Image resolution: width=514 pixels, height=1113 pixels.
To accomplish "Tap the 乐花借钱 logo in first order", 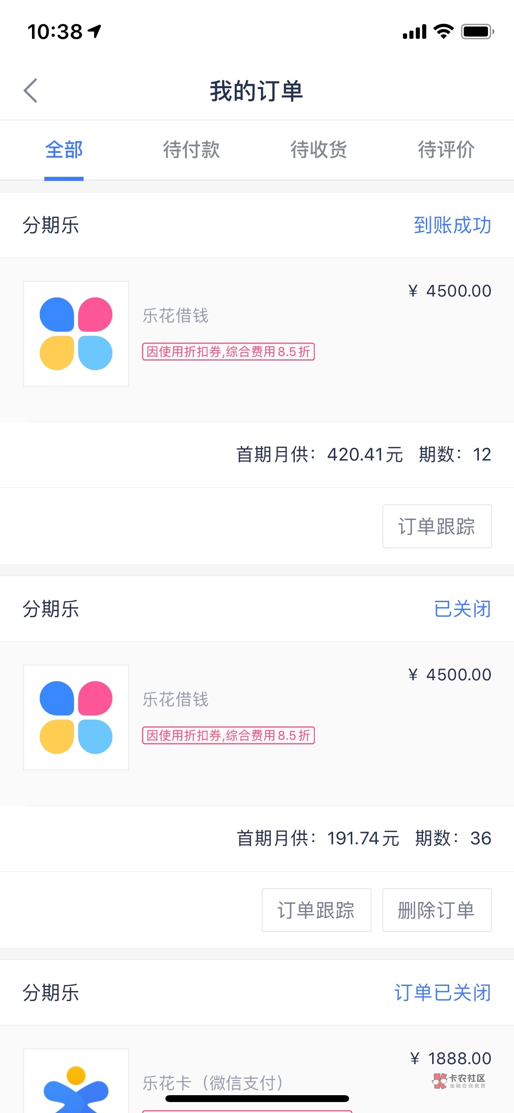I will point(76,334).
